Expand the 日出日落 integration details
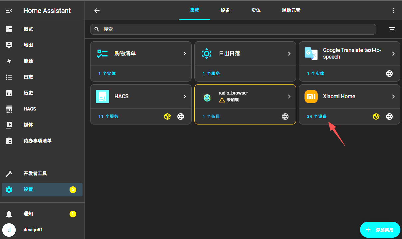Viewport: 402px width, 239px height. click(289, 53)
